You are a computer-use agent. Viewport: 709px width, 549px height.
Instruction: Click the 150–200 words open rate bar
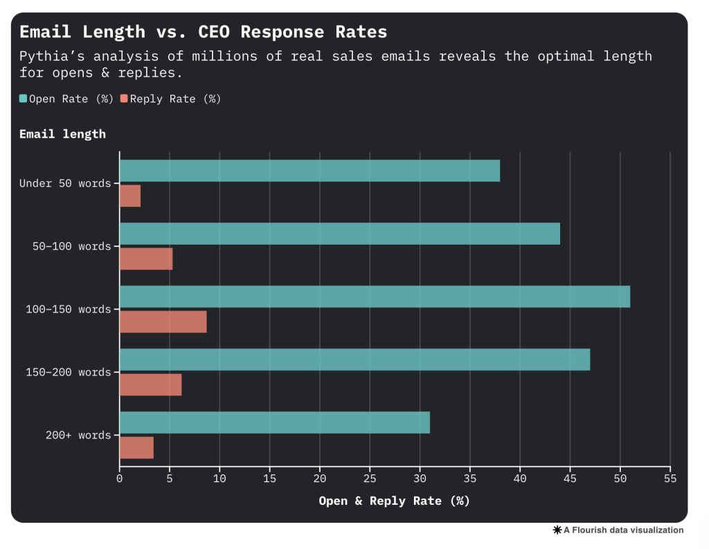tap(354, 360)
